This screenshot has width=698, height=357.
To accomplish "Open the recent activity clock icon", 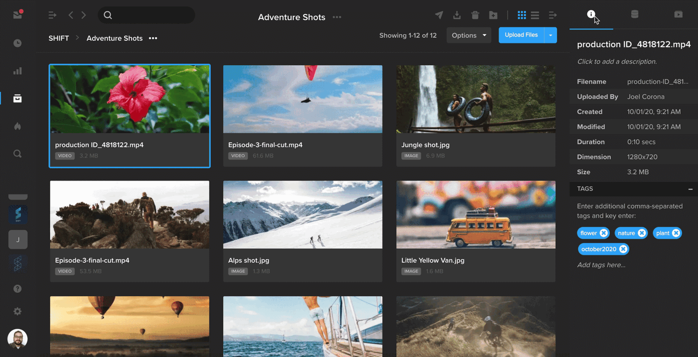I will [17, 43].
